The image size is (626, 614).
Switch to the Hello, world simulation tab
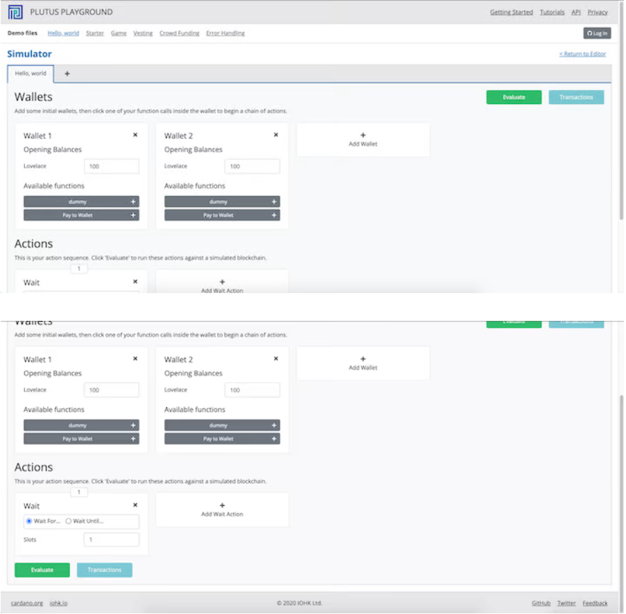pyautogui.click(x=29, y=73)
